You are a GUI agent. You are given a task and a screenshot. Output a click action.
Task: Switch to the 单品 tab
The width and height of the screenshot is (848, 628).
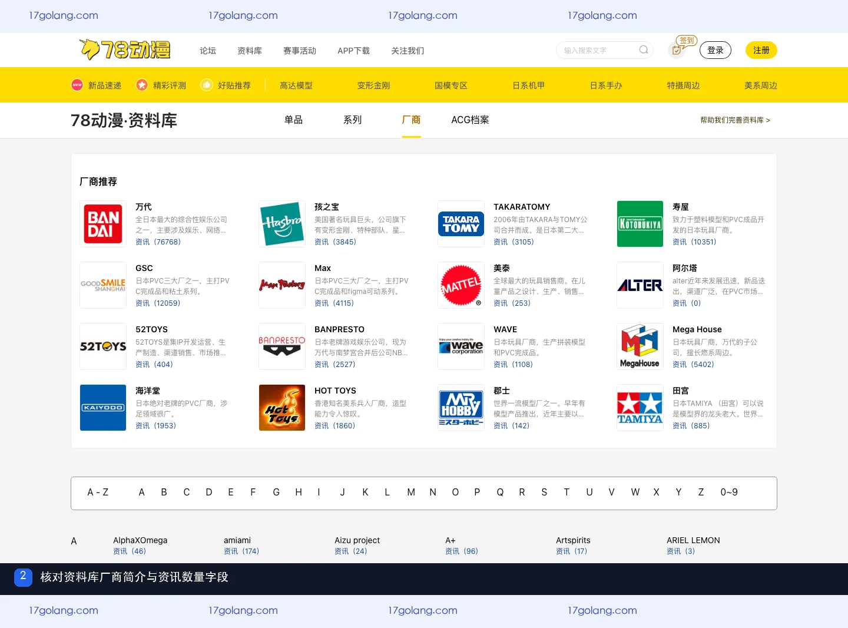coord(293,120)
